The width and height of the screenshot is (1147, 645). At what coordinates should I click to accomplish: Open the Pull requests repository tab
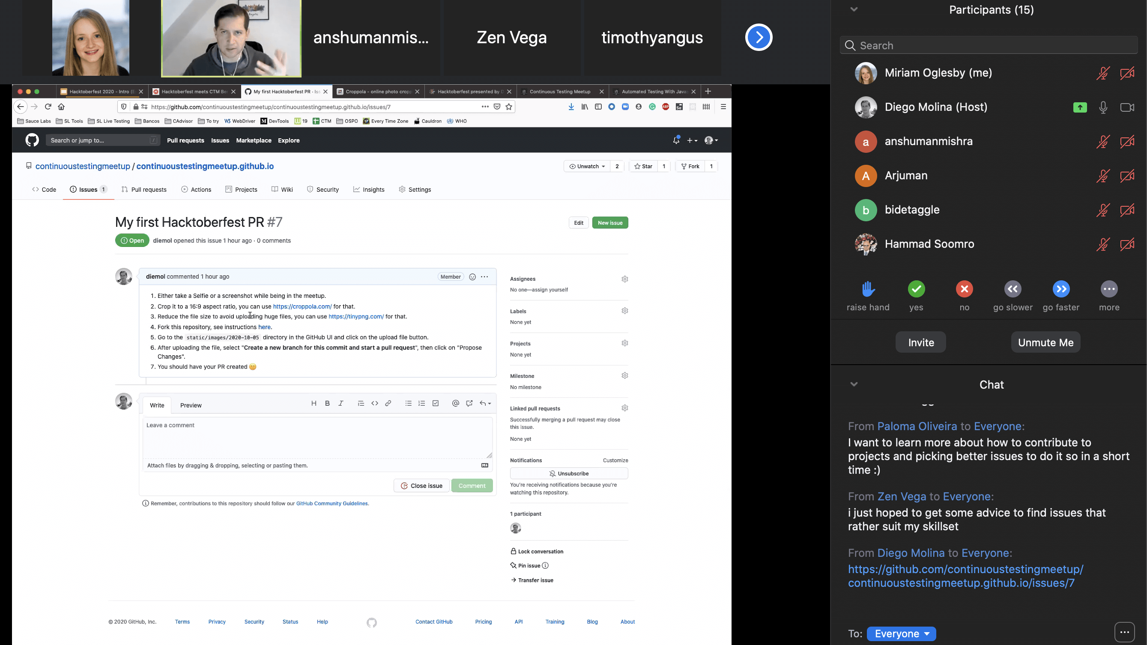[x=144, y=190]
